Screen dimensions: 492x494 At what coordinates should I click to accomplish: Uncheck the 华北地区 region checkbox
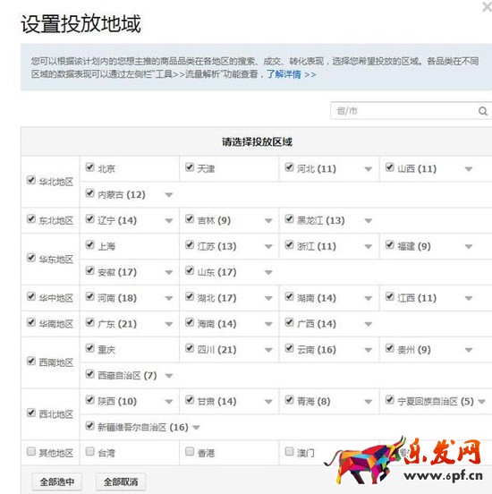point(31,180)
